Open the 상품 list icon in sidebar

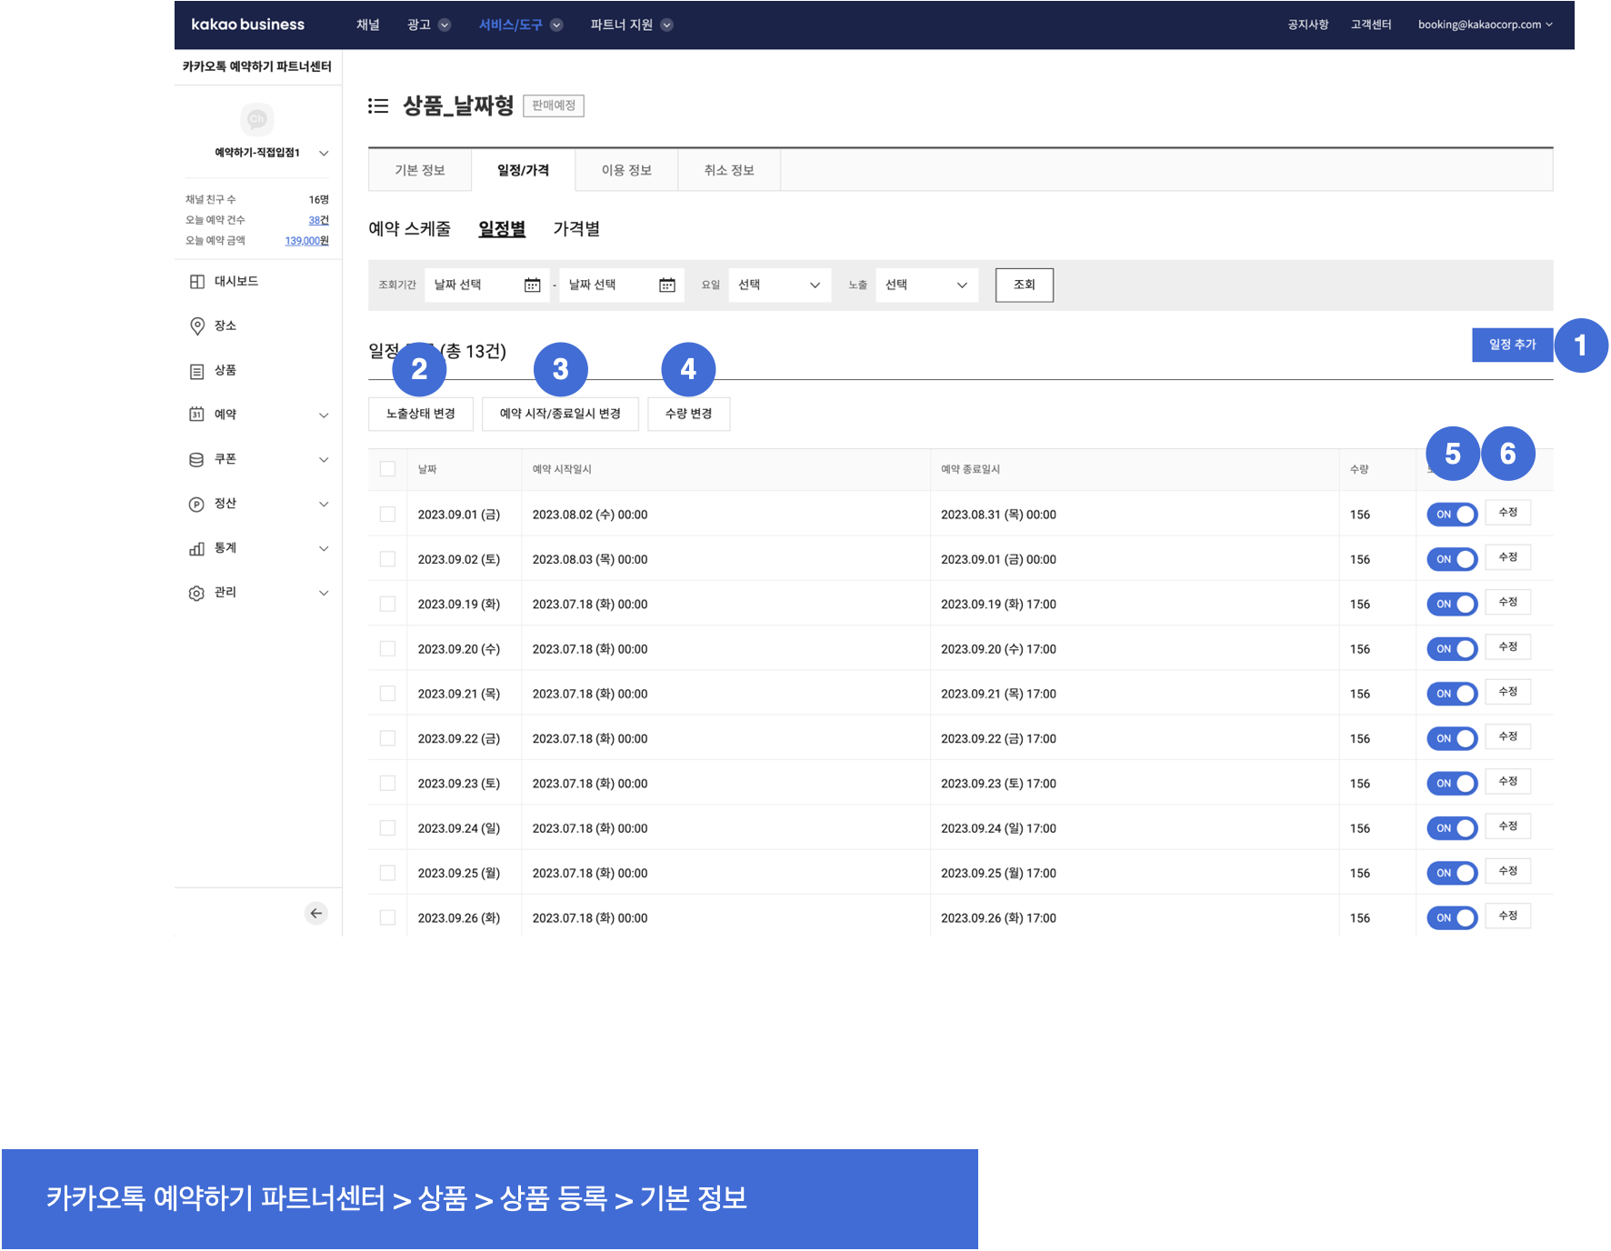pyautogui.click(x=196, y=371)
